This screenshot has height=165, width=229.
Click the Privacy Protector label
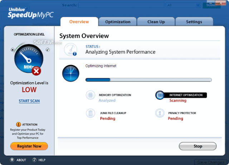click(182, 113)
